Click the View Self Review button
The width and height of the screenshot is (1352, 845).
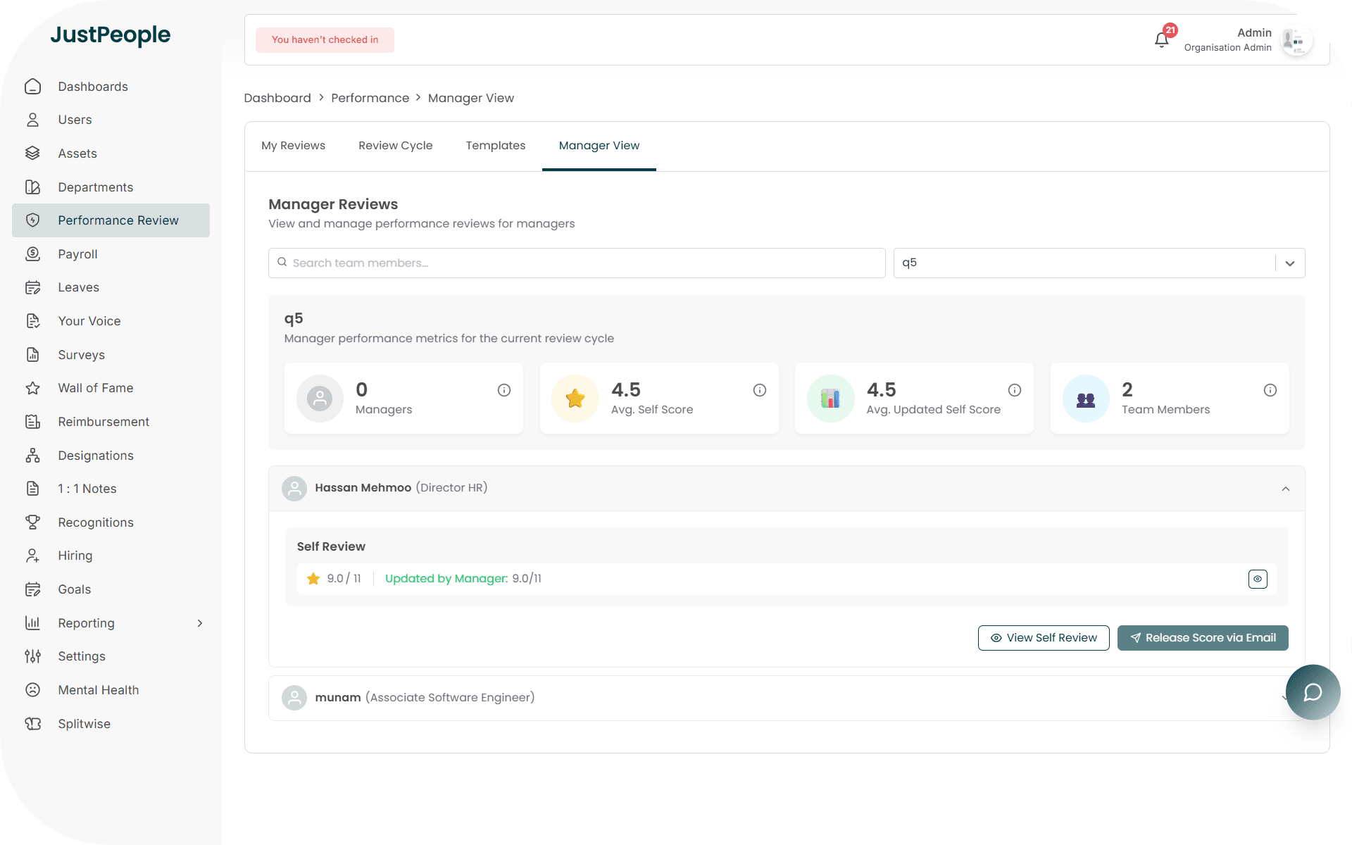(1043, 638)
